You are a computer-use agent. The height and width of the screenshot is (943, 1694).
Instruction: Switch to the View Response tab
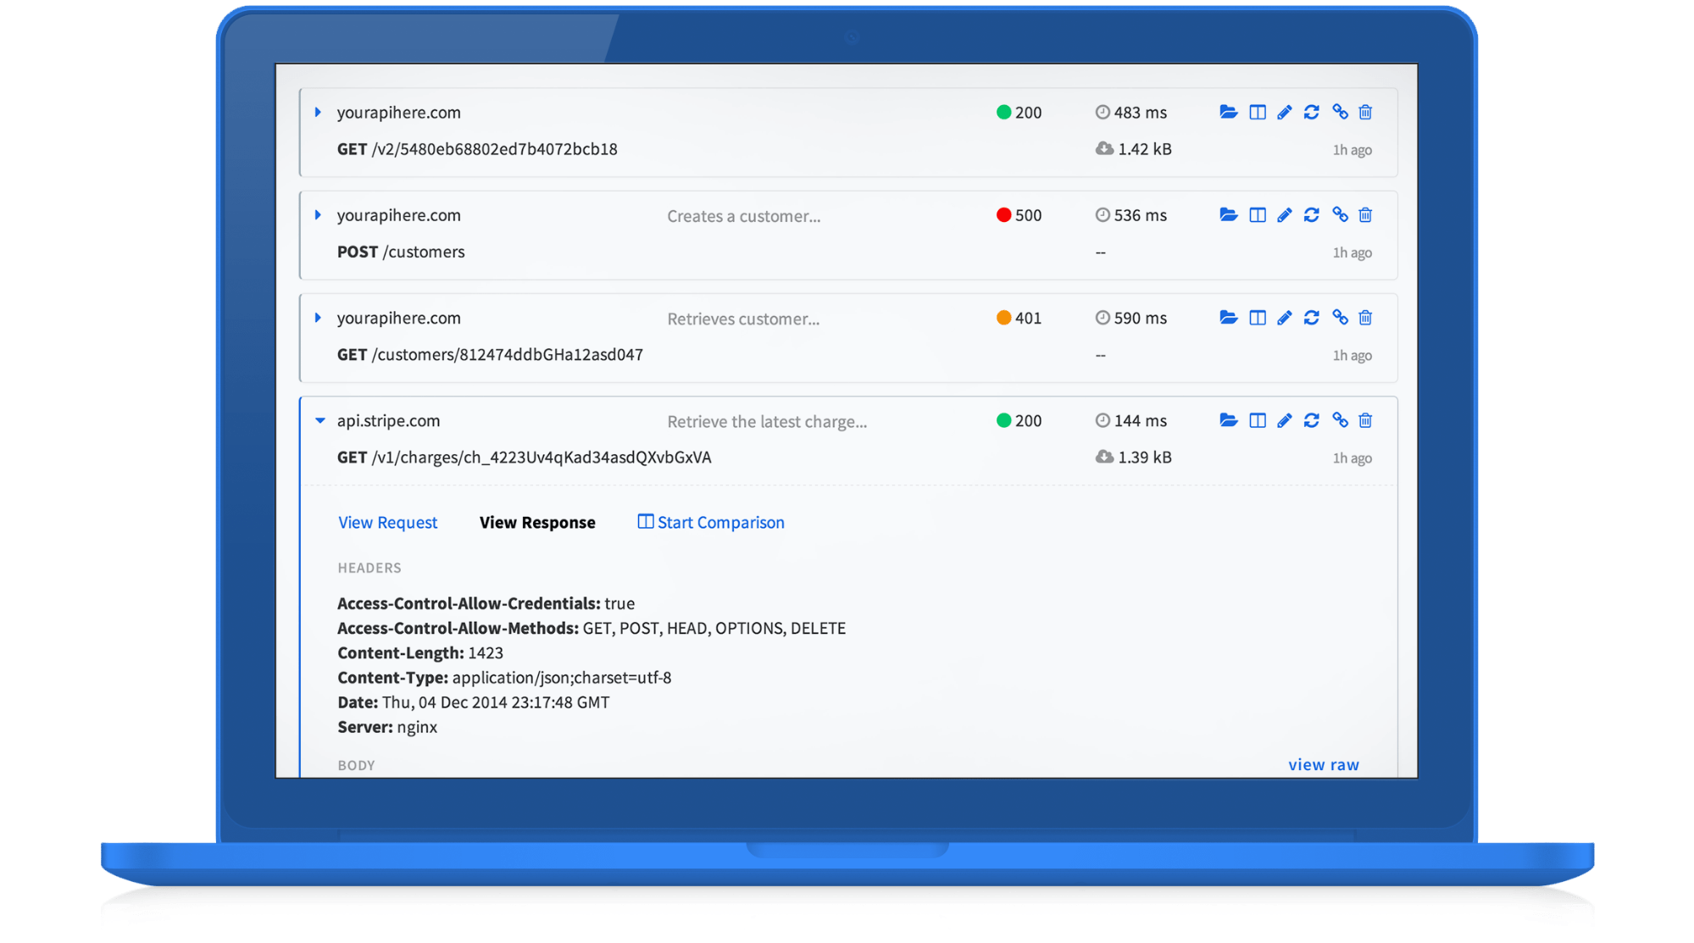pos(537,522)
